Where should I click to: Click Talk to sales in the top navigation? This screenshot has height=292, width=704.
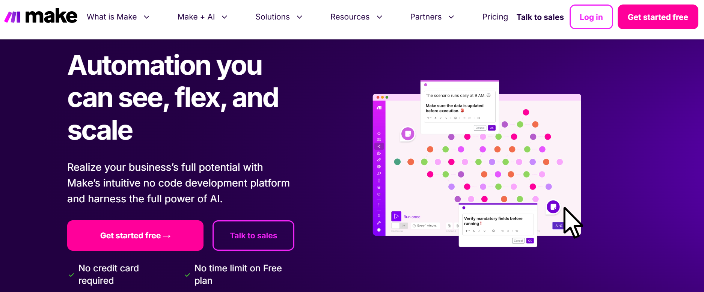tap(540, 17)
